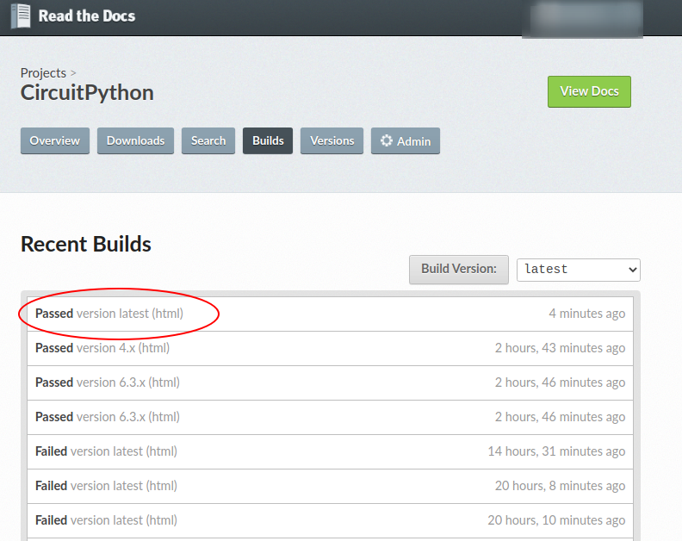Click the green View Docs button
Viewport: 682px width, 541px height.
pos(589,91)
